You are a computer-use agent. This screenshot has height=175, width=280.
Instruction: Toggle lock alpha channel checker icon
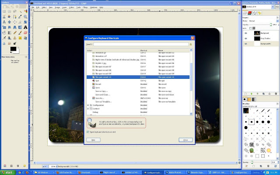point(254,28)
